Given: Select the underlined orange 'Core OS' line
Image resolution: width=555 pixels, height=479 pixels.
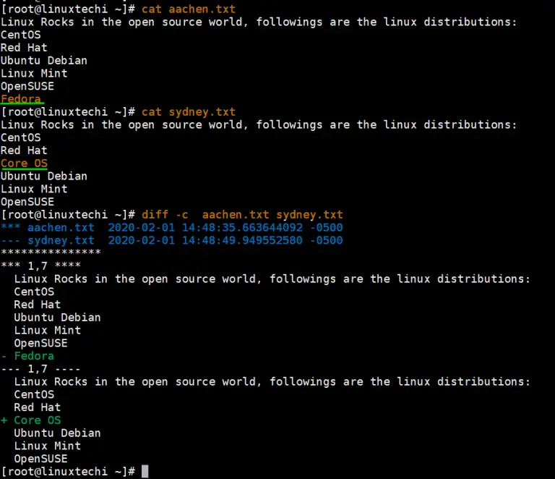Looking at the screenshot, I should click(x=24, y=163).
